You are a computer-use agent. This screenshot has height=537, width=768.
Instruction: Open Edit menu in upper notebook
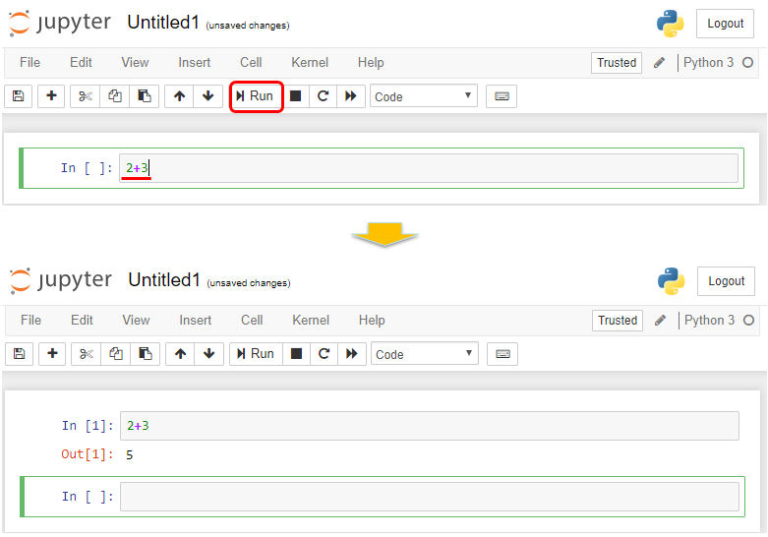pos(81,62)
